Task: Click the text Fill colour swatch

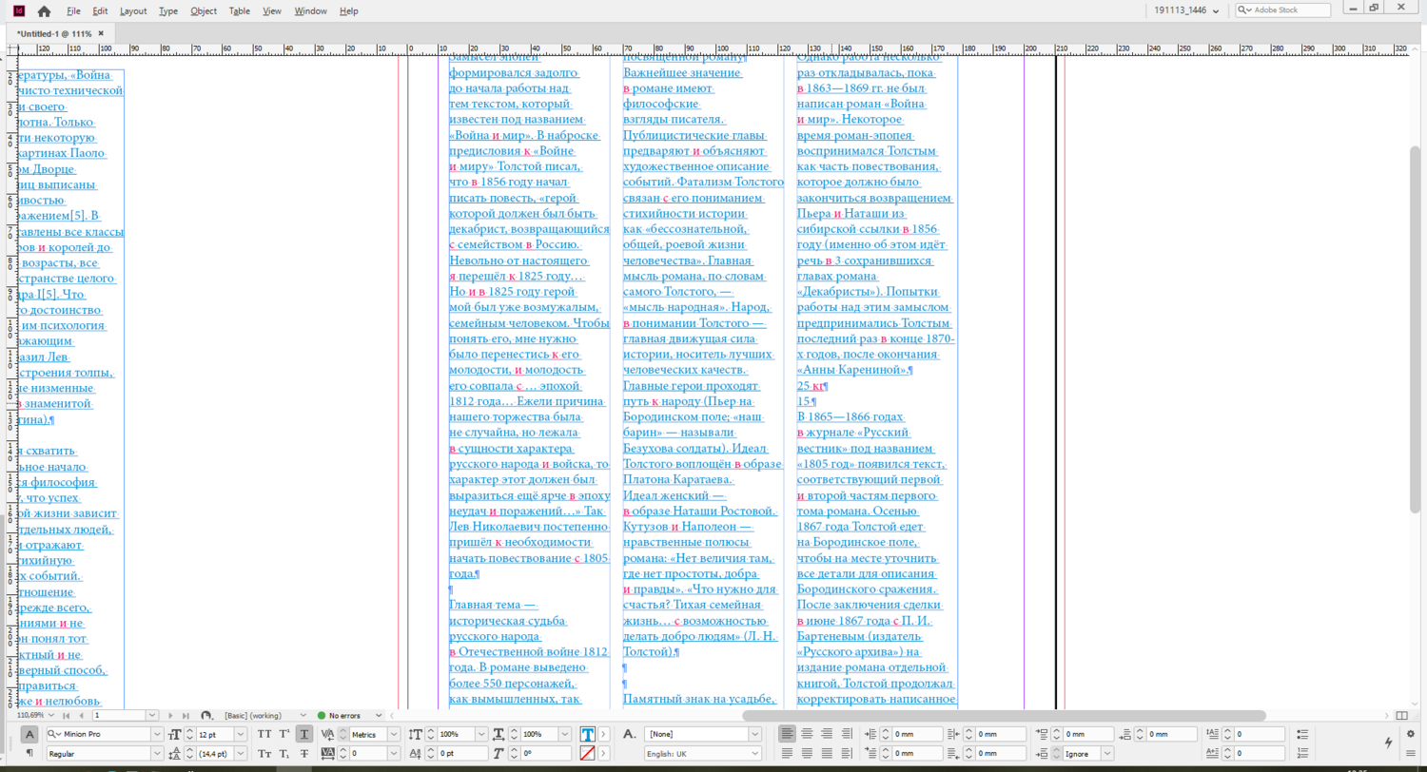Action: (x=588, y=734)
